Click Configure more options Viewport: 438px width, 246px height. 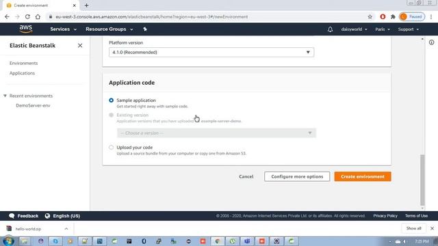[297, 176]
